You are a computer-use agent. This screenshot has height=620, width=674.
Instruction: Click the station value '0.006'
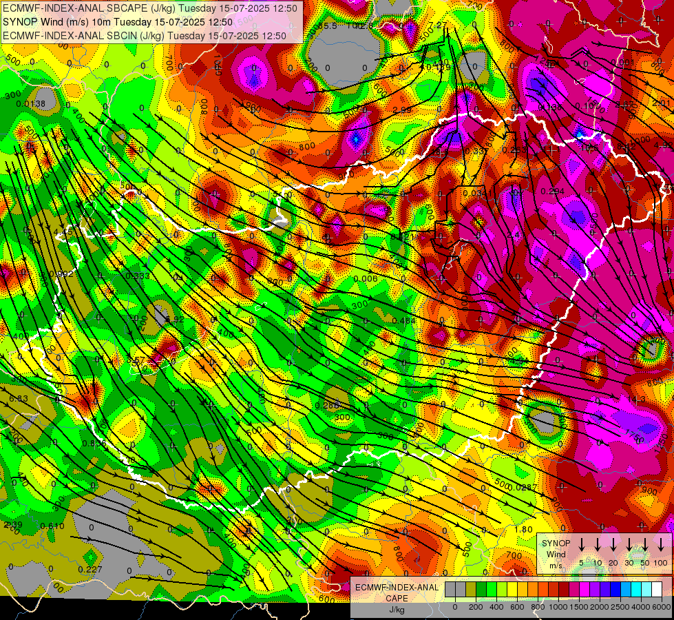coord(366,279)
